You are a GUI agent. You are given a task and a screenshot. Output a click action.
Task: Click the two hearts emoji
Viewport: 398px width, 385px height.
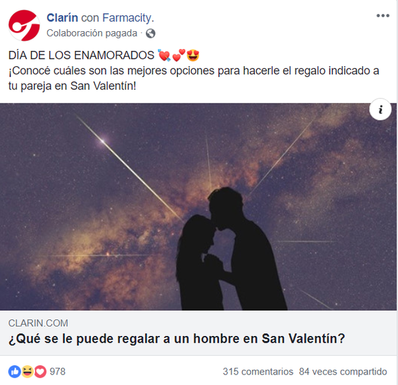point(178,55)
